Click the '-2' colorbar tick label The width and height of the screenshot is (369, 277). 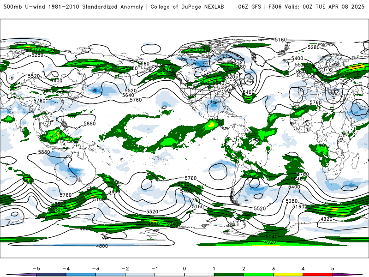tap(125, 269)
